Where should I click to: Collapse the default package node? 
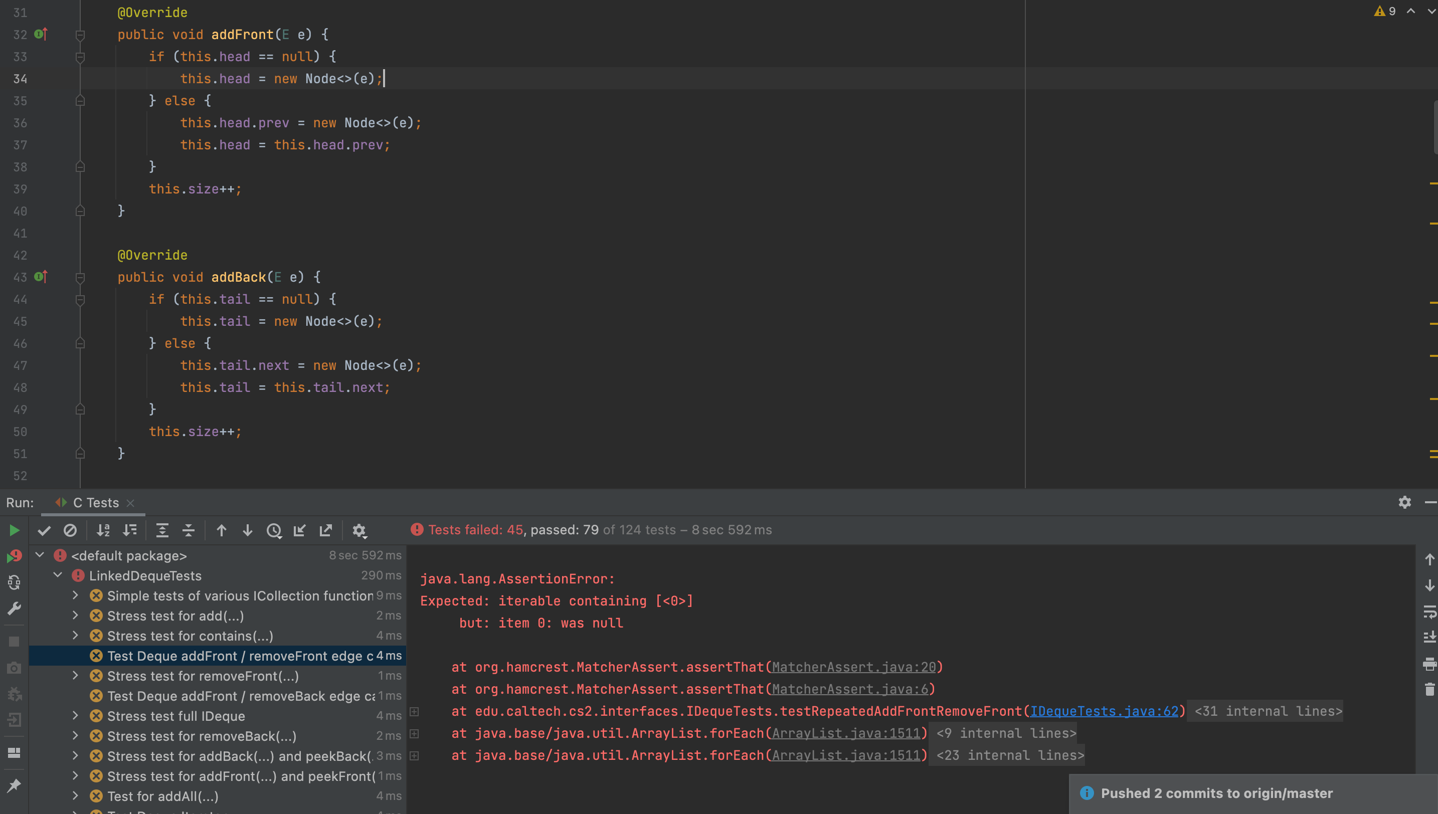(x=40, y=555)
